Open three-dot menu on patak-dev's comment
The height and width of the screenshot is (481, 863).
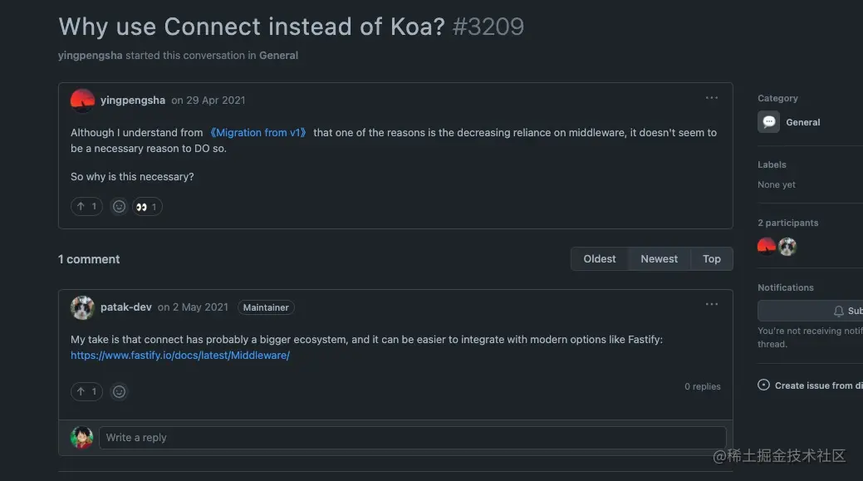[x=712, y=305]
